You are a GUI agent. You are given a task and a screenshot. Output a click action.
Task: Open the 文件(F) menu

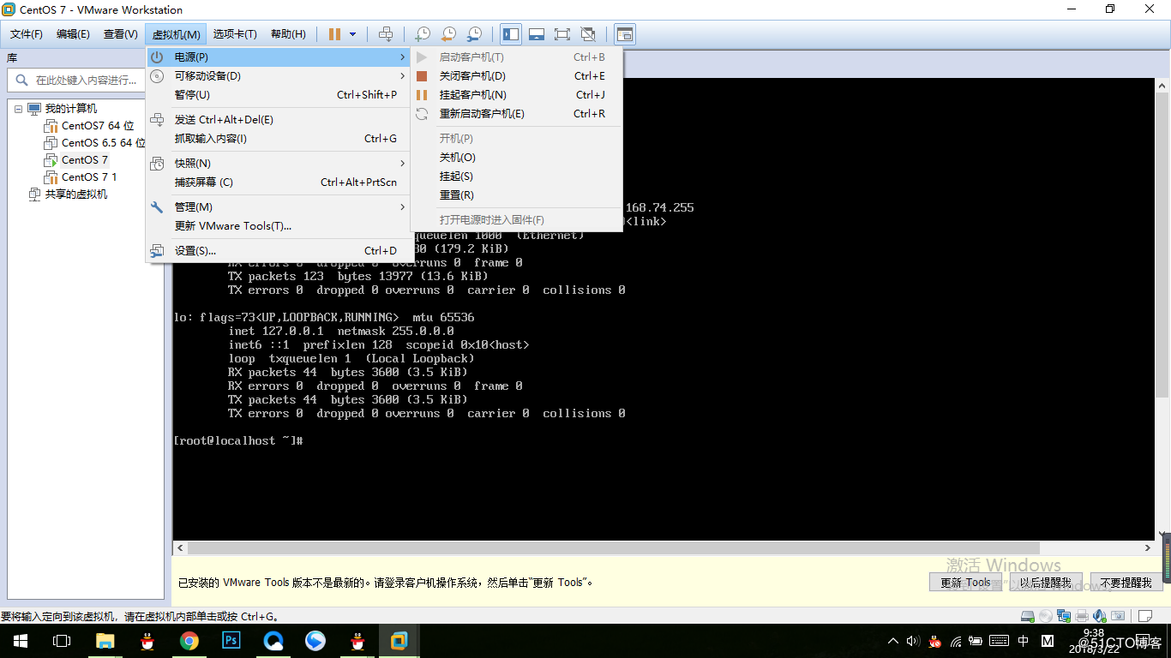point(27,34)
